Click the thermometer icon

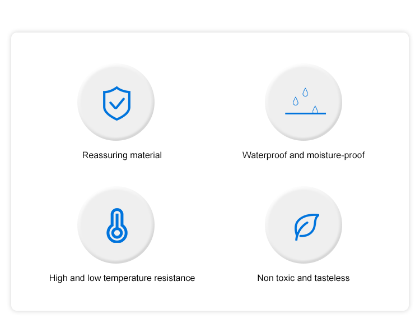pyautogui.click(x=116, y=225)
